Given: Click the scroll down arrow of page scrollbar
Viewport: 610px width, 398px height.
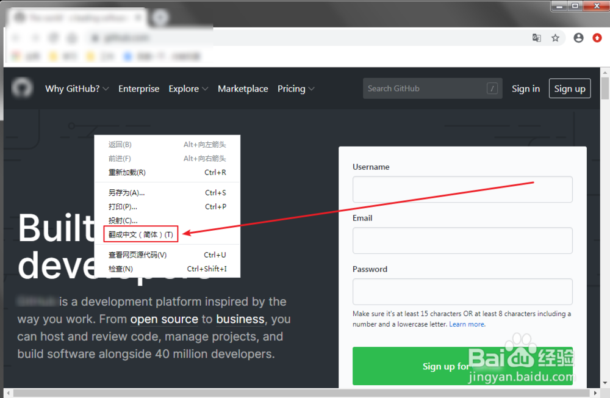Looking at the screenshot, I should 605,383.
